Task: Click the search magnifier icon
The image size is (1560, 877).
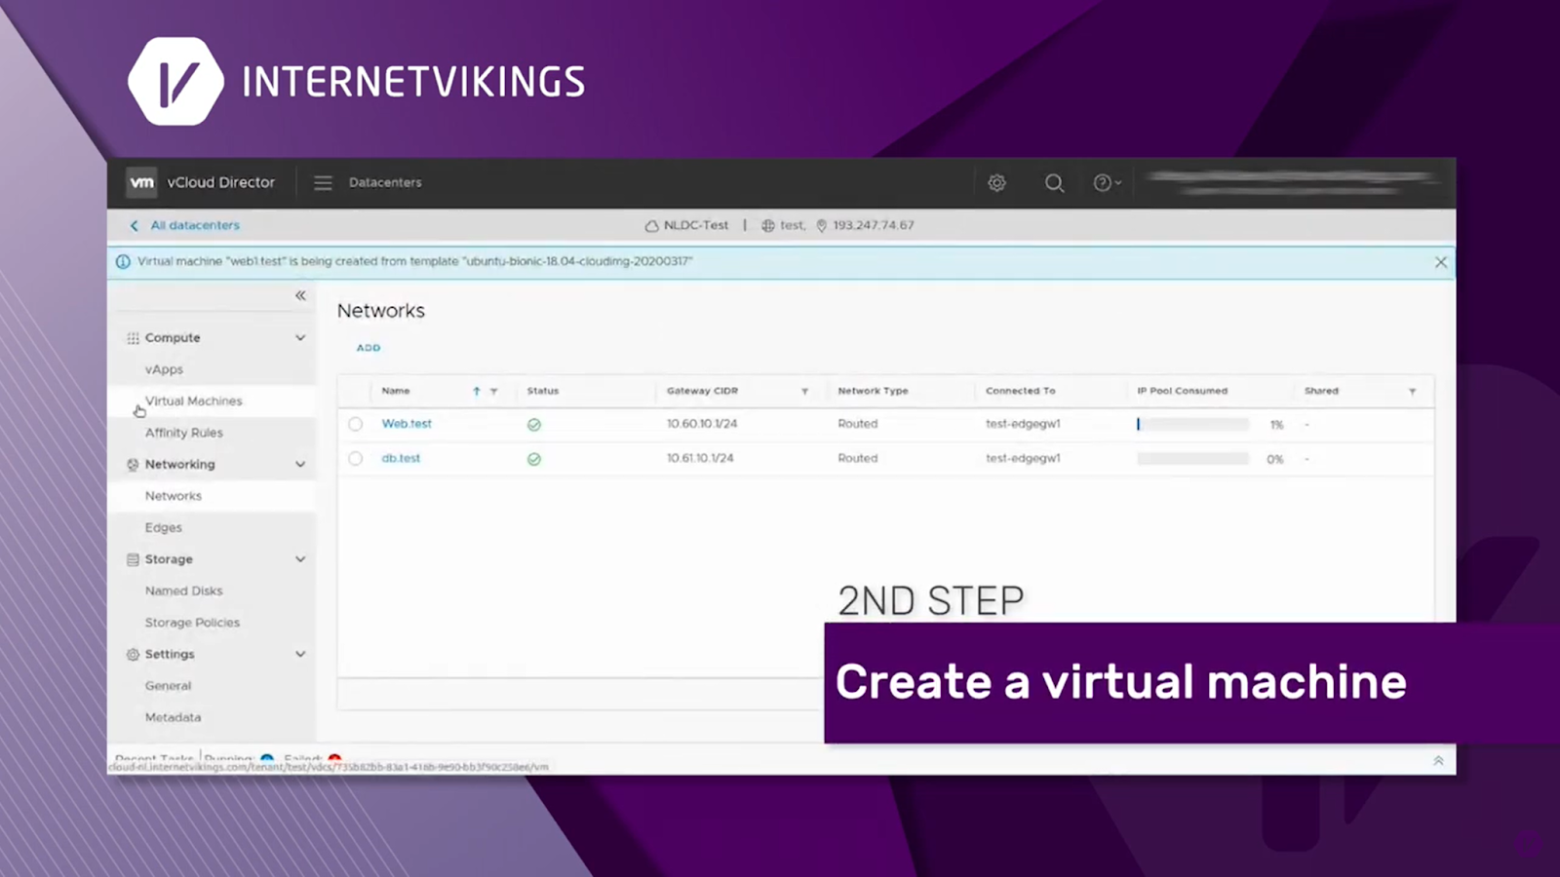Action: [1054, 182]
